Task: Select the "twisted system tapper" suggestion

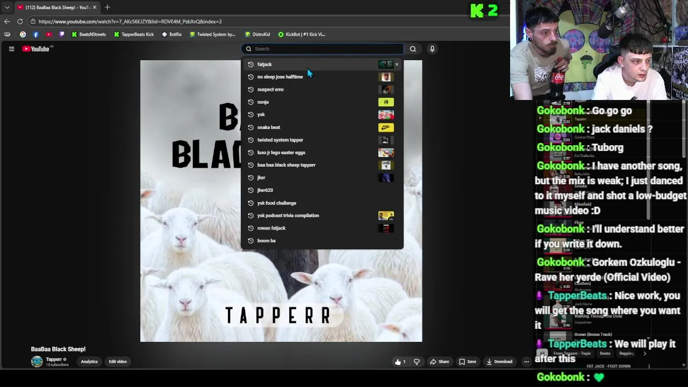Action: click(322, 140)
